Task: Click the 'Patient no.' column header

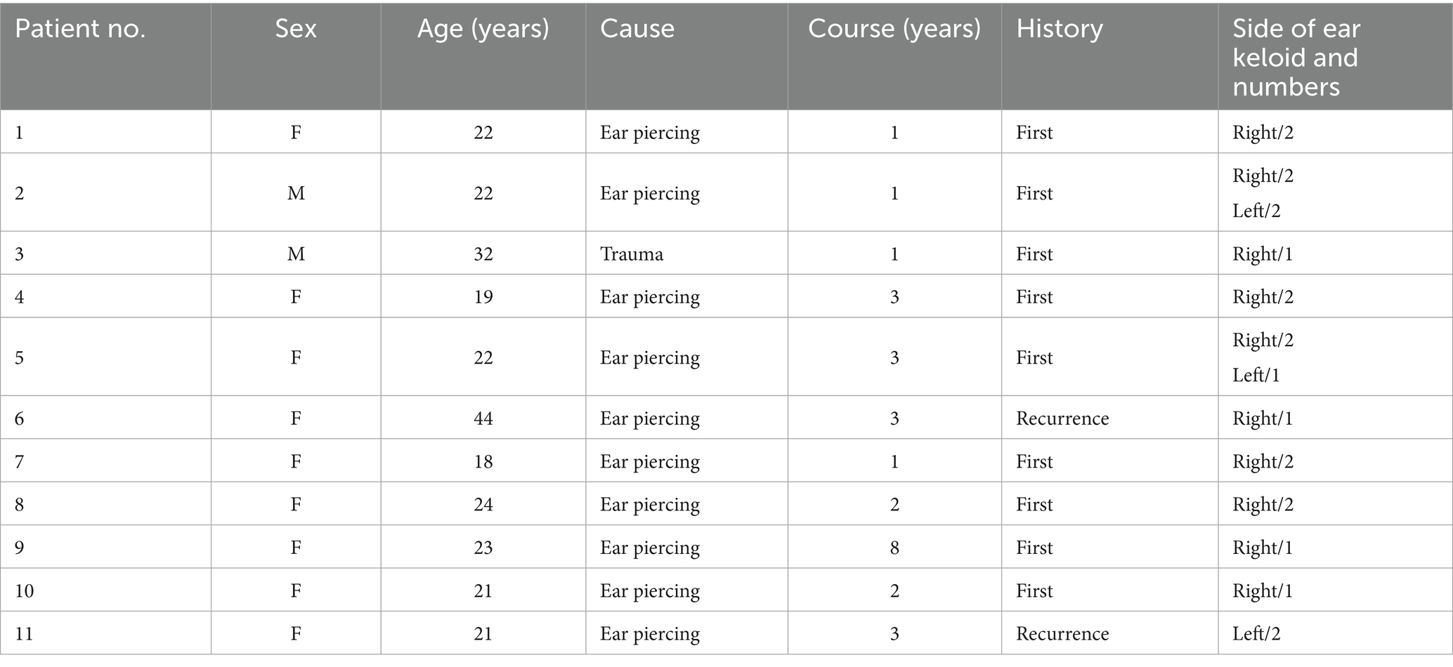Action: [80, 29]
